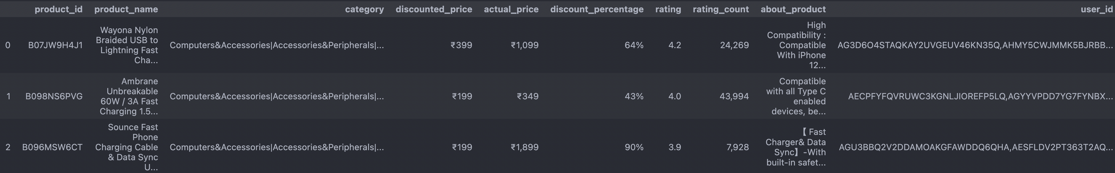Screen dimensions: 1115x173
Task: Select the 90% discount percentage cell
Action: (x=634, y=147)
